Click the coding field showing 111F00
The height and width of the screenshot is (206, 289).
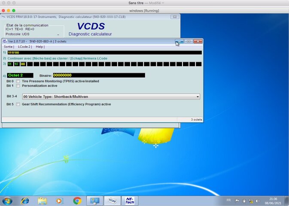[104, 53]
